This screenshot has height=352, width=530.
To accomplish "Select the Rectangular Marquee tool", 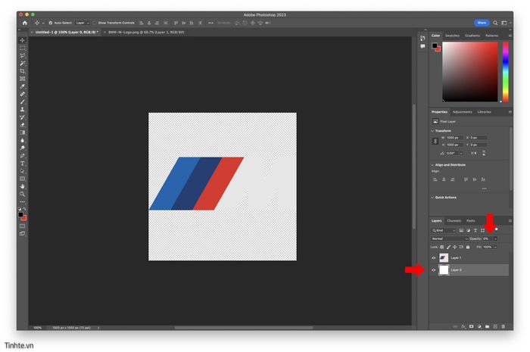I will 22,48.
